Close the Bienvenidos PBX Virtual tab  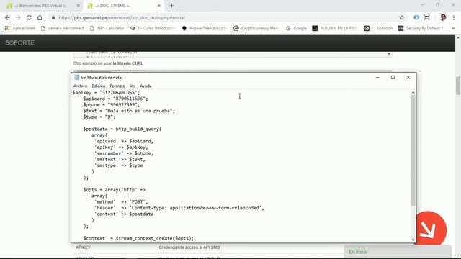tap(79, 6)
